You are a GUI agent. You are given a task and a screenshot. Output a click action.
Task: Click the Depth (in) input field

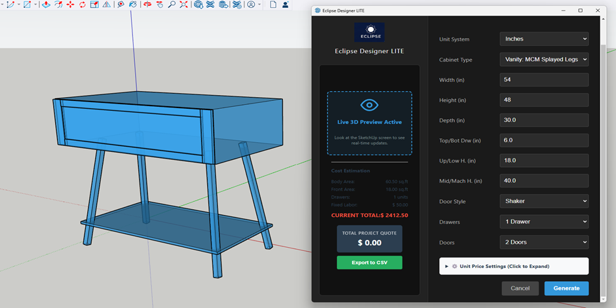pos(544,120)
